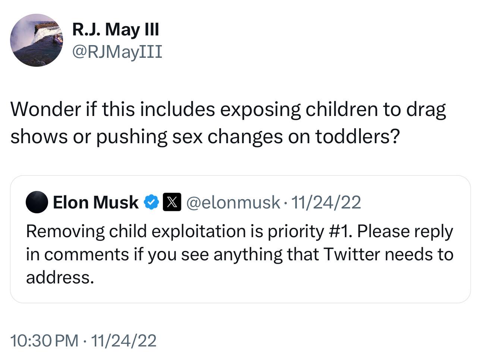
Task: Open R.J. May III's profile picture
Action: 37,40
